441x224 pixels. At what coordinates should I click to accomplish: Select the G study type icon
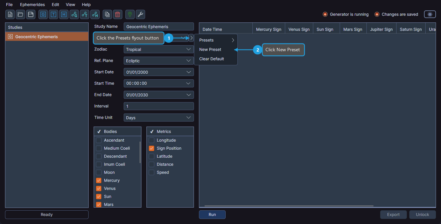tap(43, 14)
